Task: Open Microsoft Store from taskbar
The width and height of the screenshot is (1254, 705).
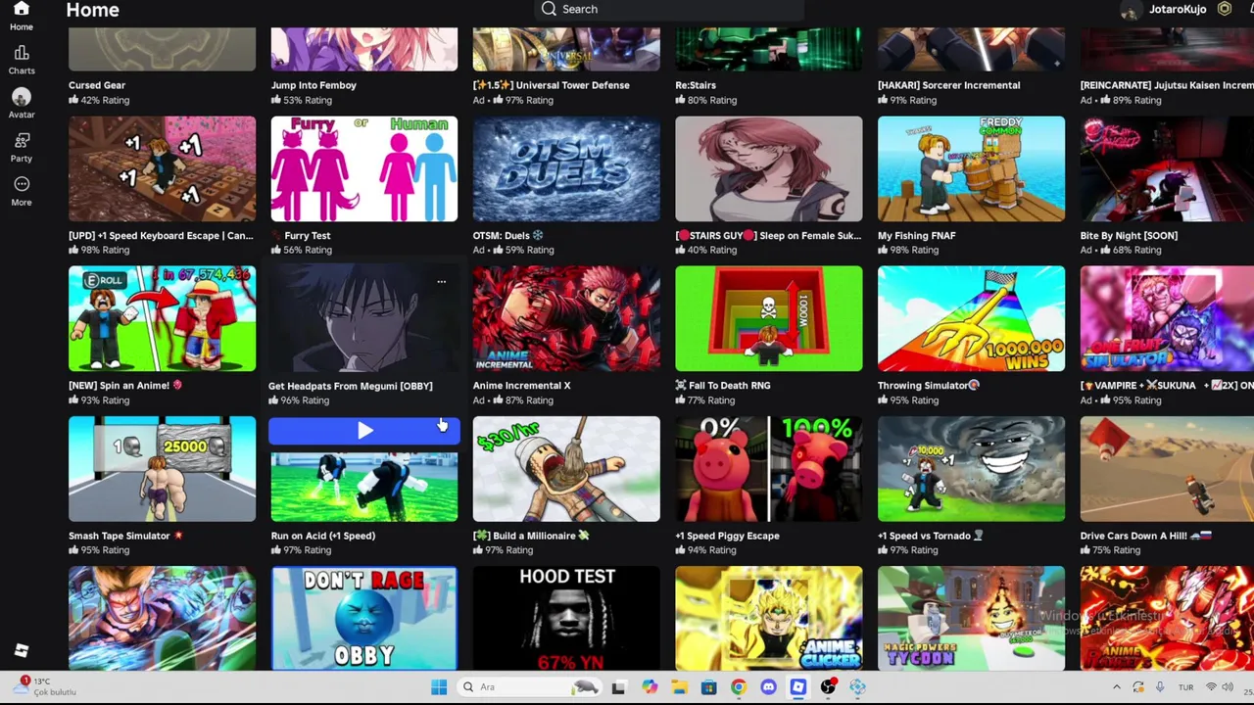Action: tap(708, 687)
